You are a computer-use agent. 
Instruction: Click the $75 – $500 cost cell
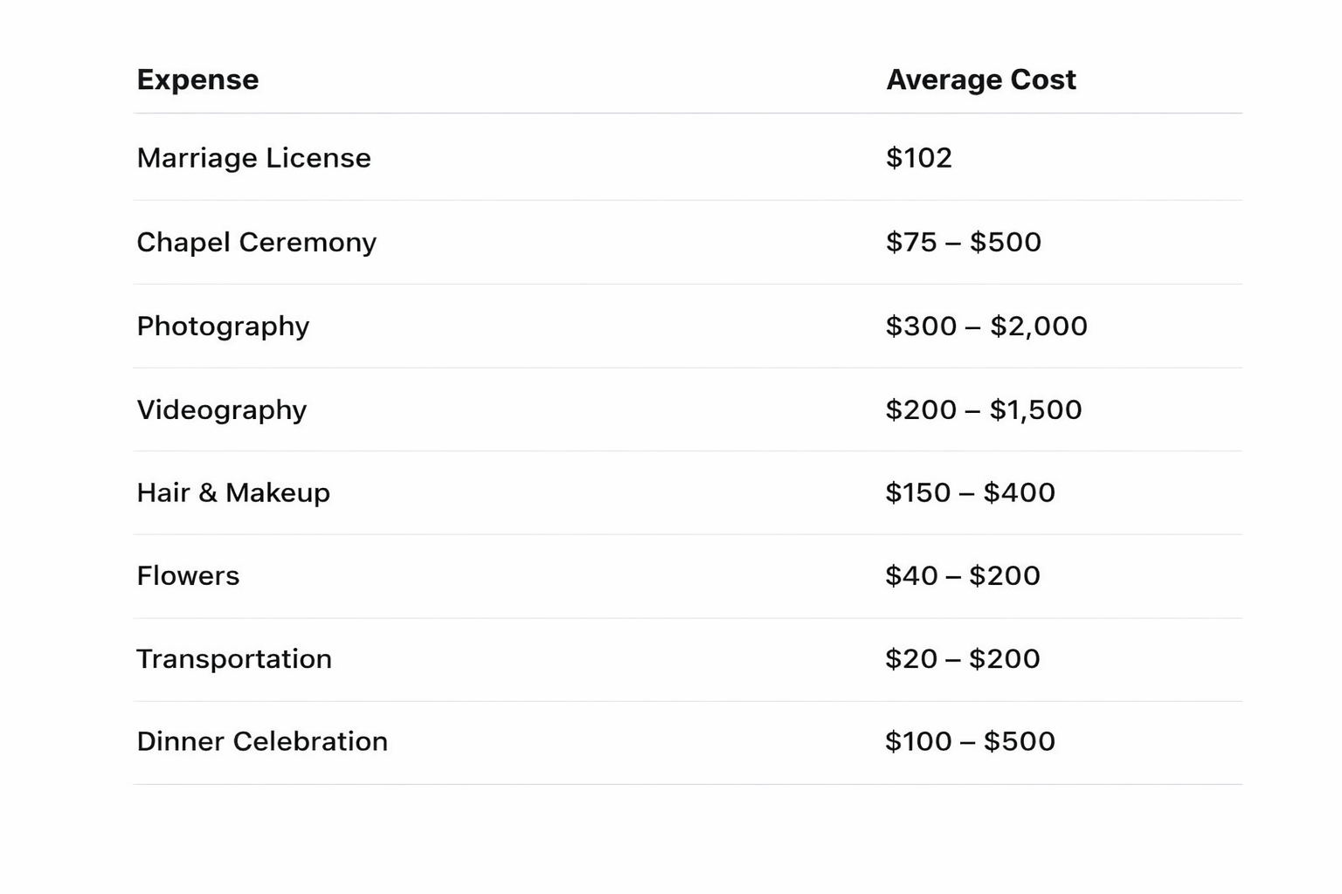963,242
